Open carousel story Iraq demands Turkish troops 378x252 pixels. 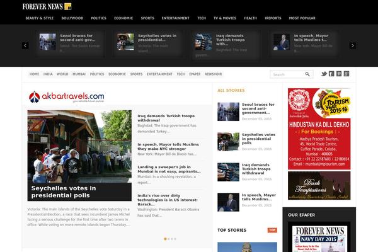(230, 40)
